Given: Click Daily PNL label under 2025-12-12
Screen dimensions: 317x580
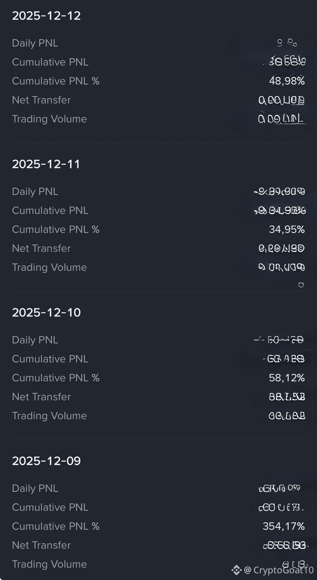Looking at the screenshot, I should click(35, 43).
